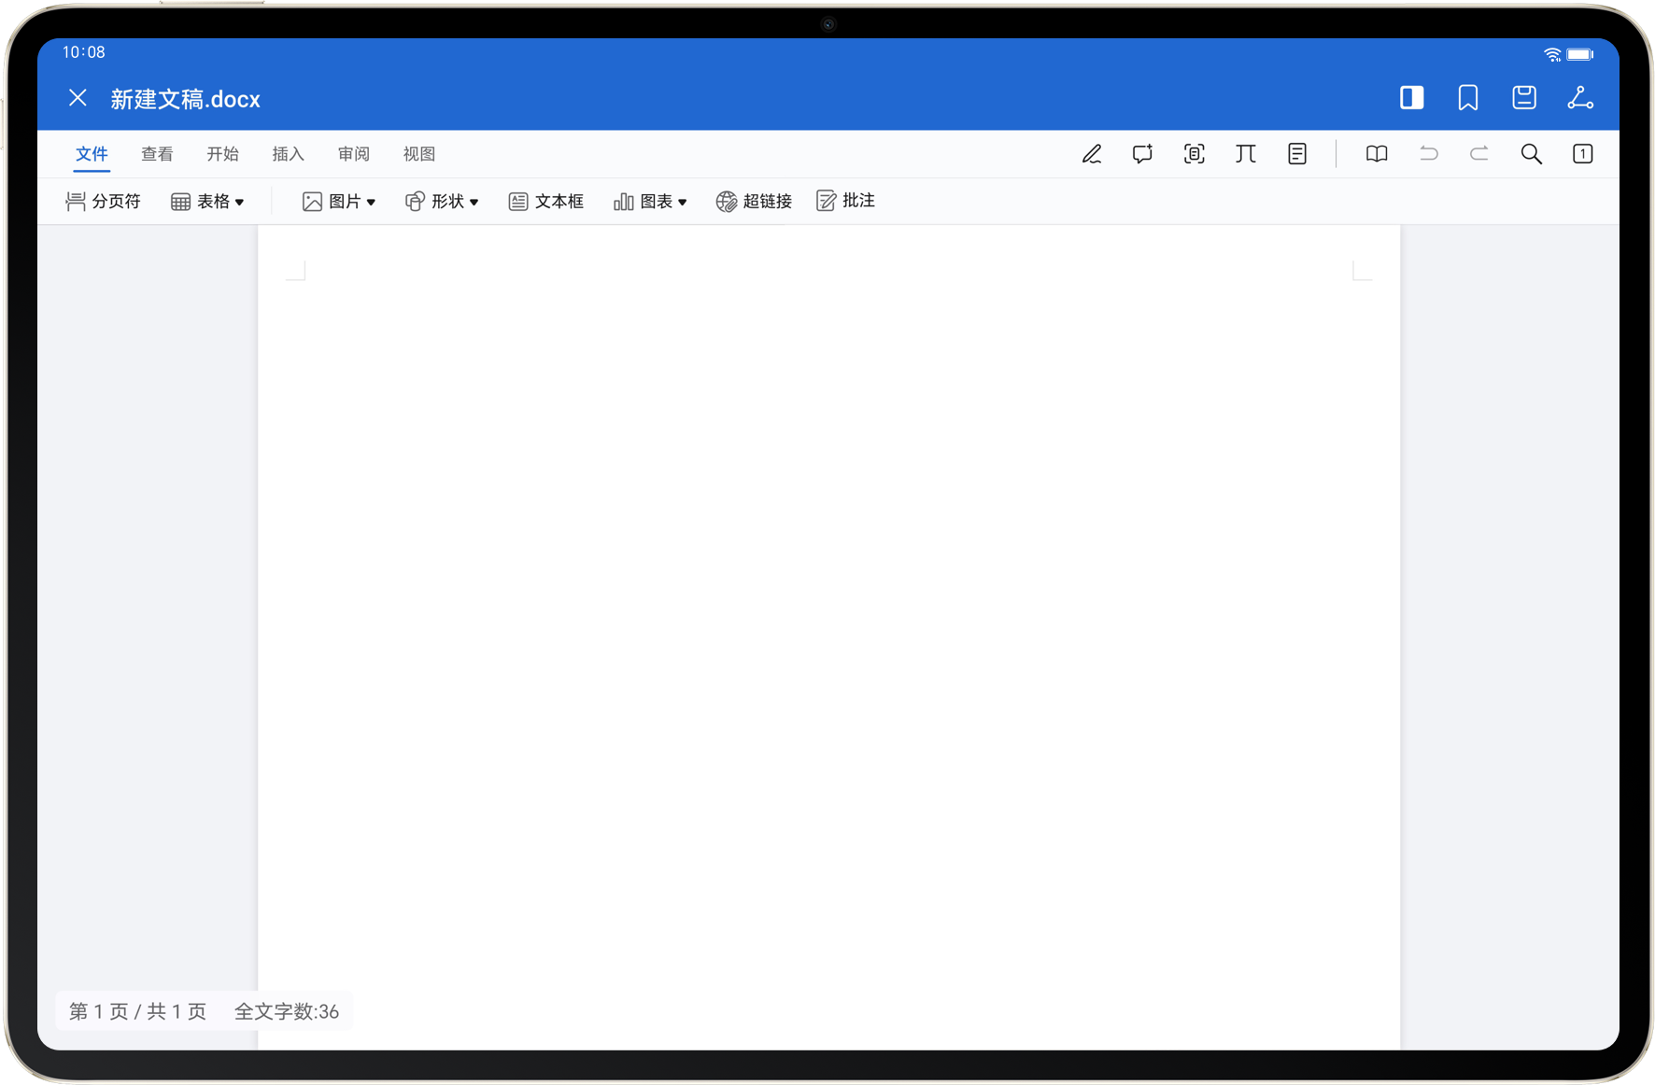The height and width of the screenshot is (1085, 1655).
Task: Open the reading mode book icon
Action: pos(1376,154)
